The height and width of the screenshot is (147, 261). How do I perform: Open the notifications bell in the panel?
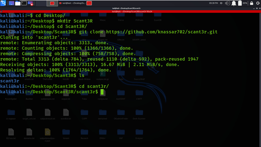(234, 3)
